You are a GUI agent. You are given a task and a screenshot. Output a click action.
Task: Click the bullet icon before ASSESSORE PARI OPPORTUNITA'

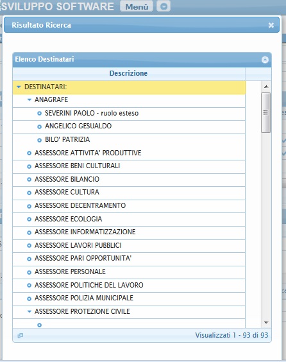tap(29, 259)
